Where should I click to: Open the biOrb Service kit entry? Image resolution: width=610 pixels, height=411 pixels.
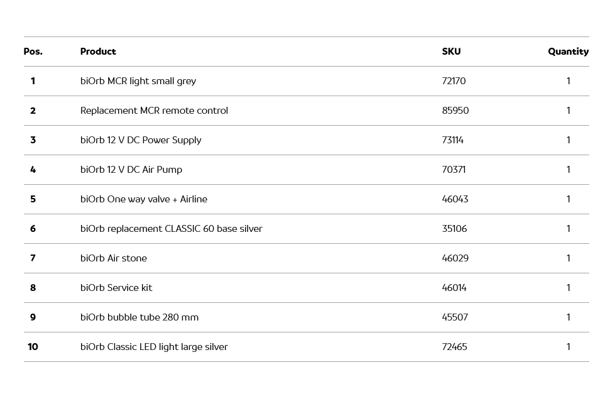tap(116, 288)
